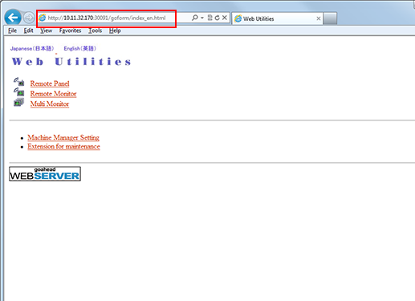Open the Edit menu
415x301 pixels.
click(x=28, y=31)
